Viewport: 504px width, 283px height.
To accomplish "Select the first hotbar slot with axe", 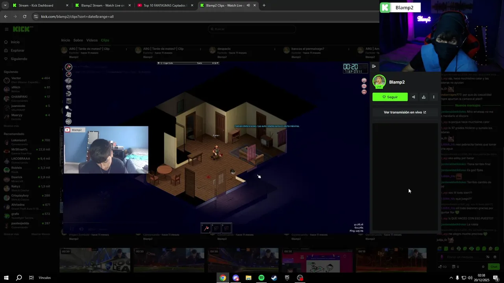I will pyautogui.click(x=206, y=228).
